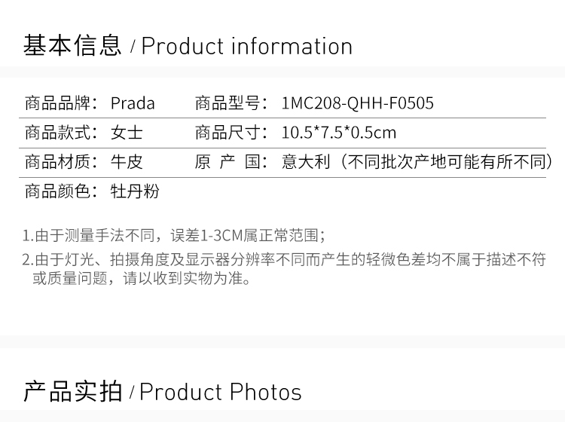
Task: Click the batch origin note in parentheses
Action: point(446,162)
